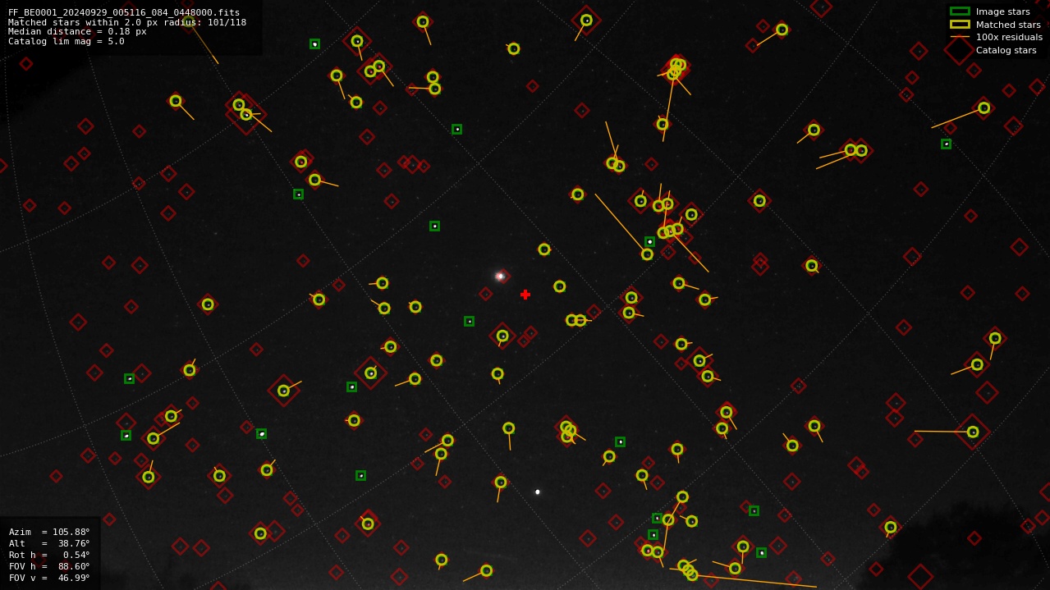1050x590 pixels.
Task: Click the FITS filename FF_BE0001_20240929_005116_084_0448000.fits
Action: pos(124,12)
